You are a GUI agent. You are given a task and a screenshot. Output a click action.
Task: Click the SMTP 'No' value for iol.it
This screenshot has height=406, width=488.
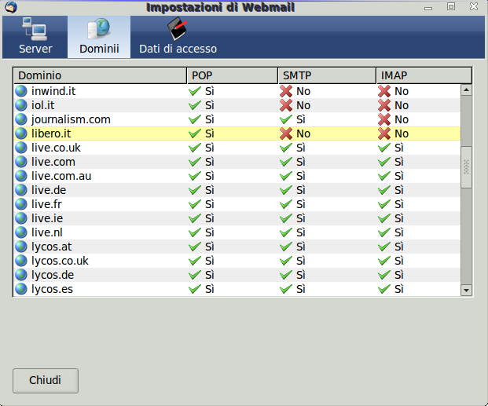point(303,105)
